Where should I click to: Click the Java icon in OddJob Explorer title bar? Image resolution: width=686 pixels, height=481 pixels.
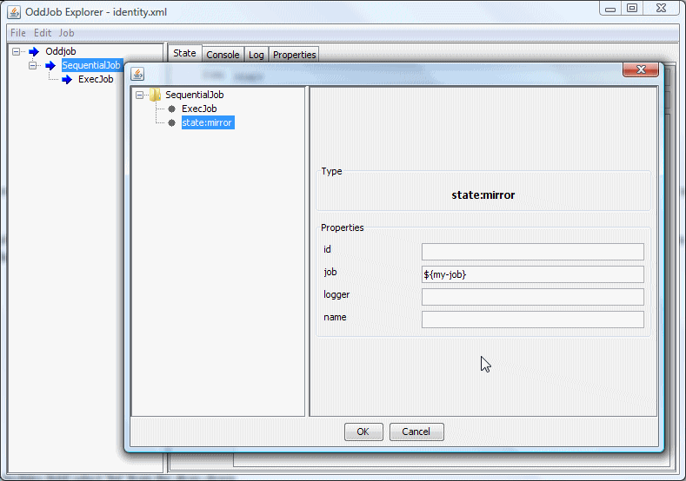pyautogui.click(x=13, y=10)
